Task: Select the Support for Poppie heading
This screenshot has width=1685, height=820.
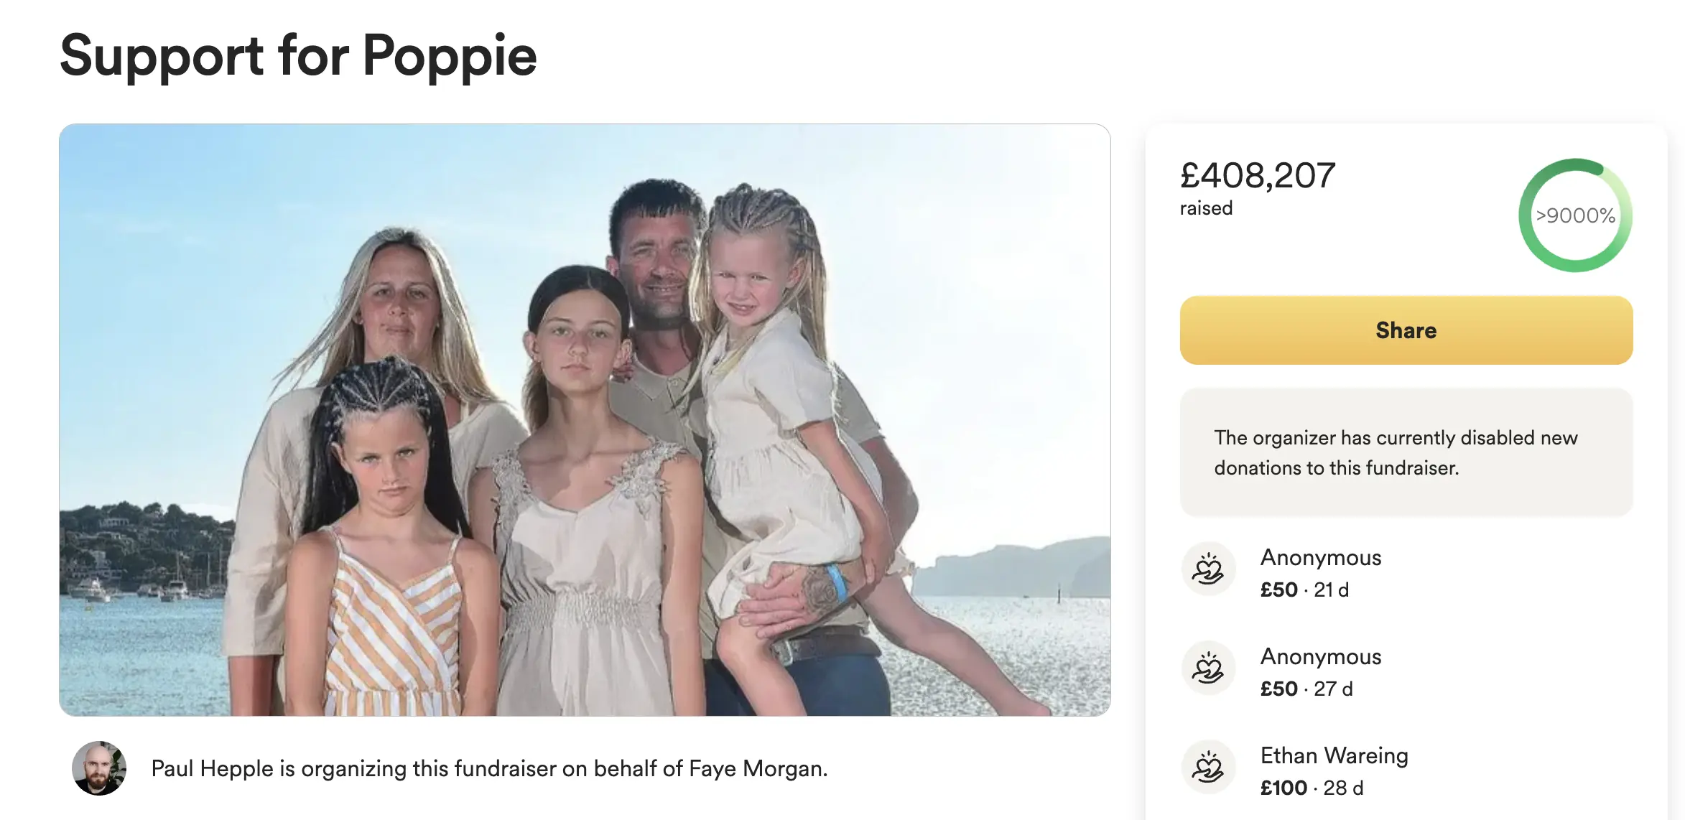Action: 298,56
